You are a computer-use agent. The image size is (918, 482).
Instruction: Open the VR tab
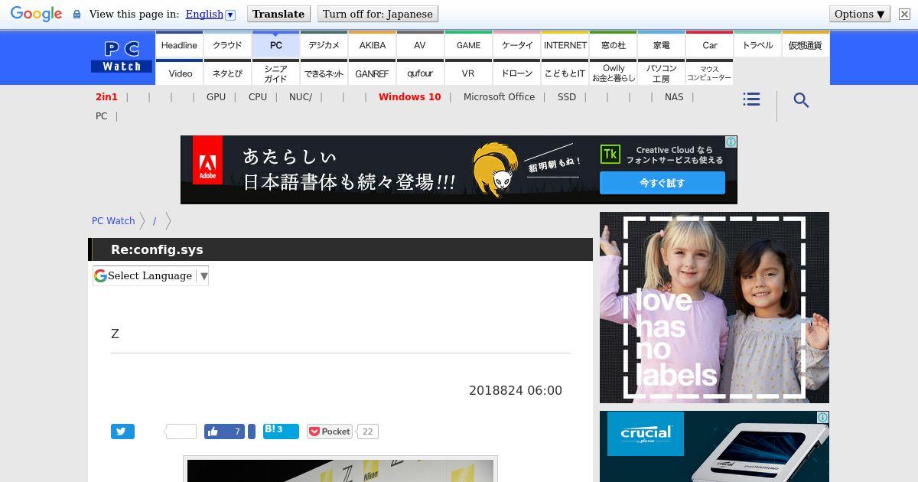pos(468,73)
